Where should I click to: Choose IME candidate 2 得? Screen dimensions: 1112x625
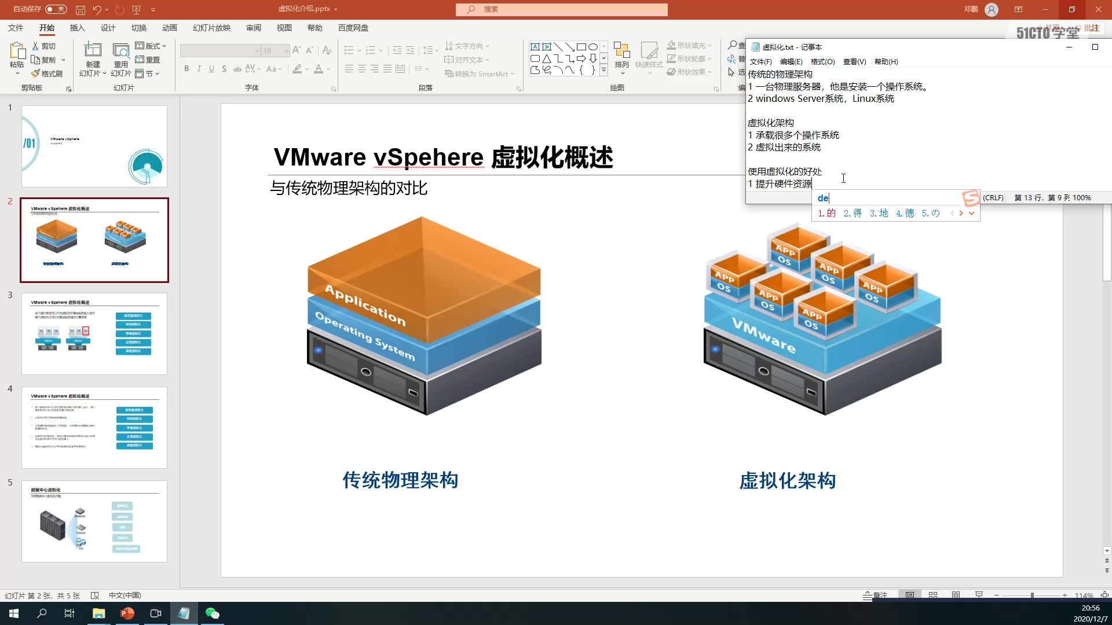(x=853, y=213)
